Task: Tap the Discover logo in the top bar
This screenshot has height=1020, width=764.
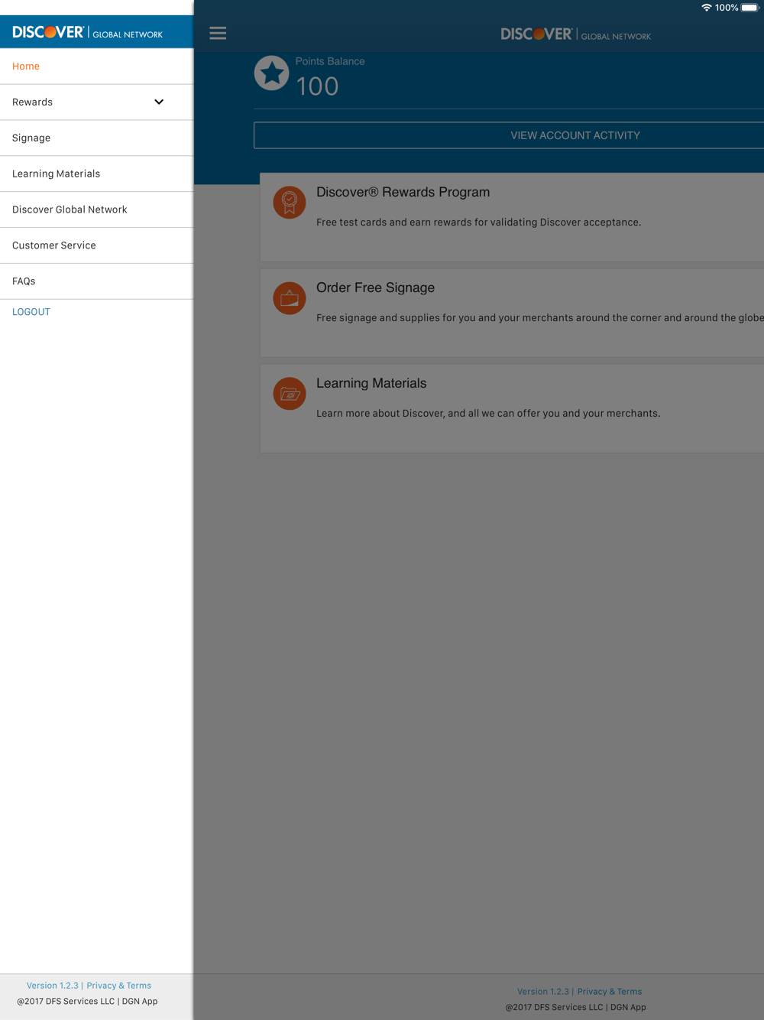Action: click(x=575, y=34)
